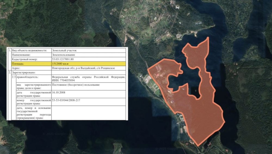
Task: Click the row number 2.3 cell
Action: 13,77
